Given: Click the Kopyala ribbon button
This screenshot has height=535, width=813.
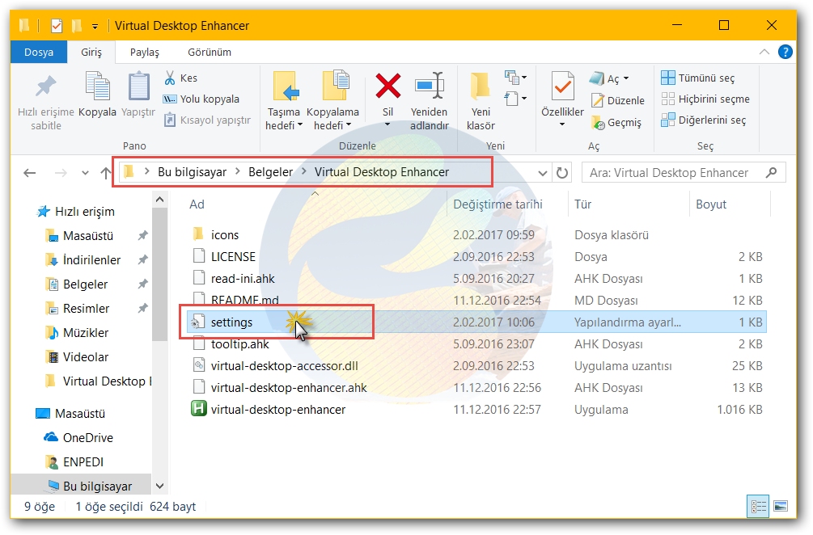Looking at the screenshot, I should point(97,95).
